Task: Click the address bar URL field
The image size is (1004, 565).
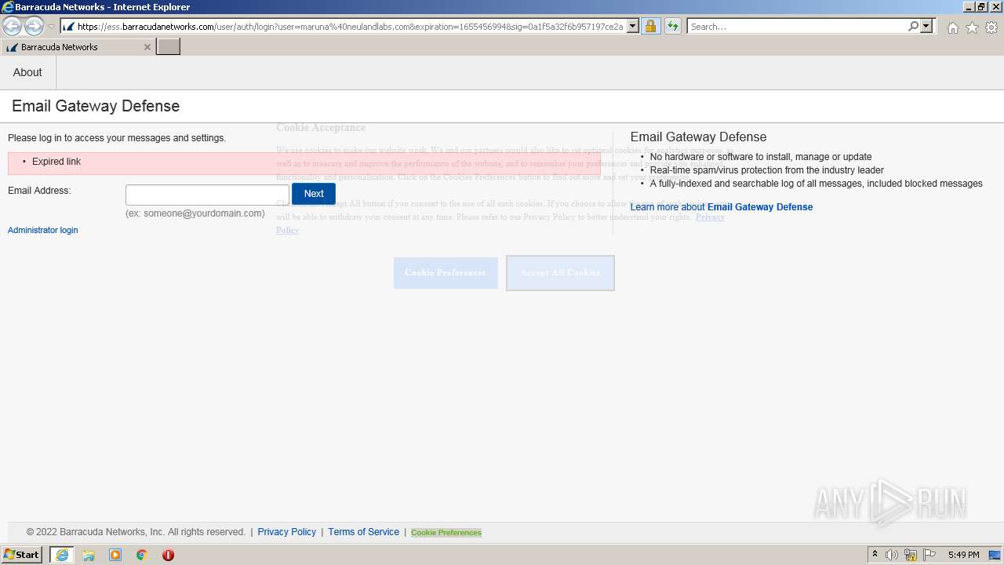Action: pyautogui.click(x=350, y=27)
